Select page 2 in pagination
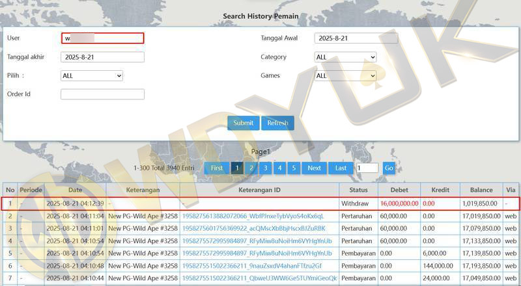 pyautogui.click(x=251, y=168)
